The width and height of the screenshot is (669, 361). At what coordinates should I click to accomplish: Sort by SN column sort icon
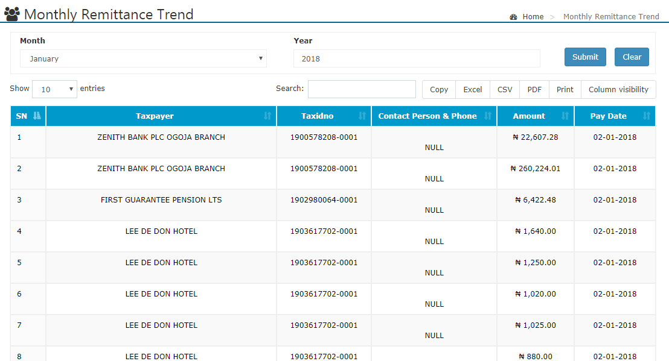[37, 116]
